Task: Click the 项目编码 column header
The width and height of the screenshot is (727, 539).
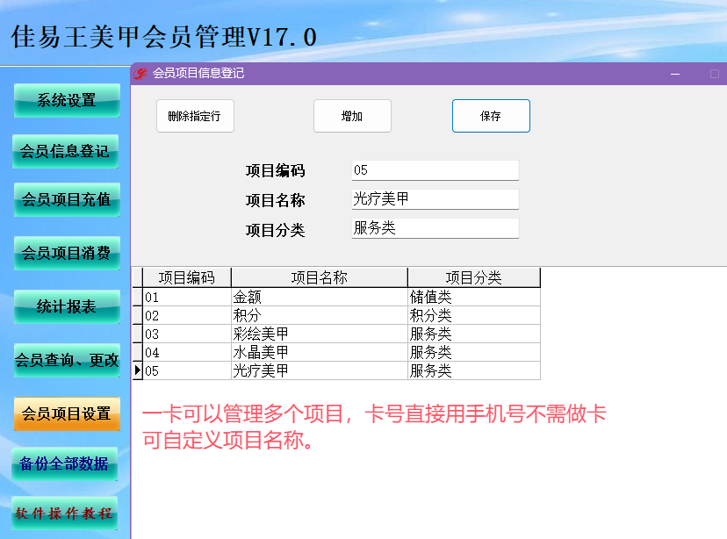Action: (x=187, y=277)
